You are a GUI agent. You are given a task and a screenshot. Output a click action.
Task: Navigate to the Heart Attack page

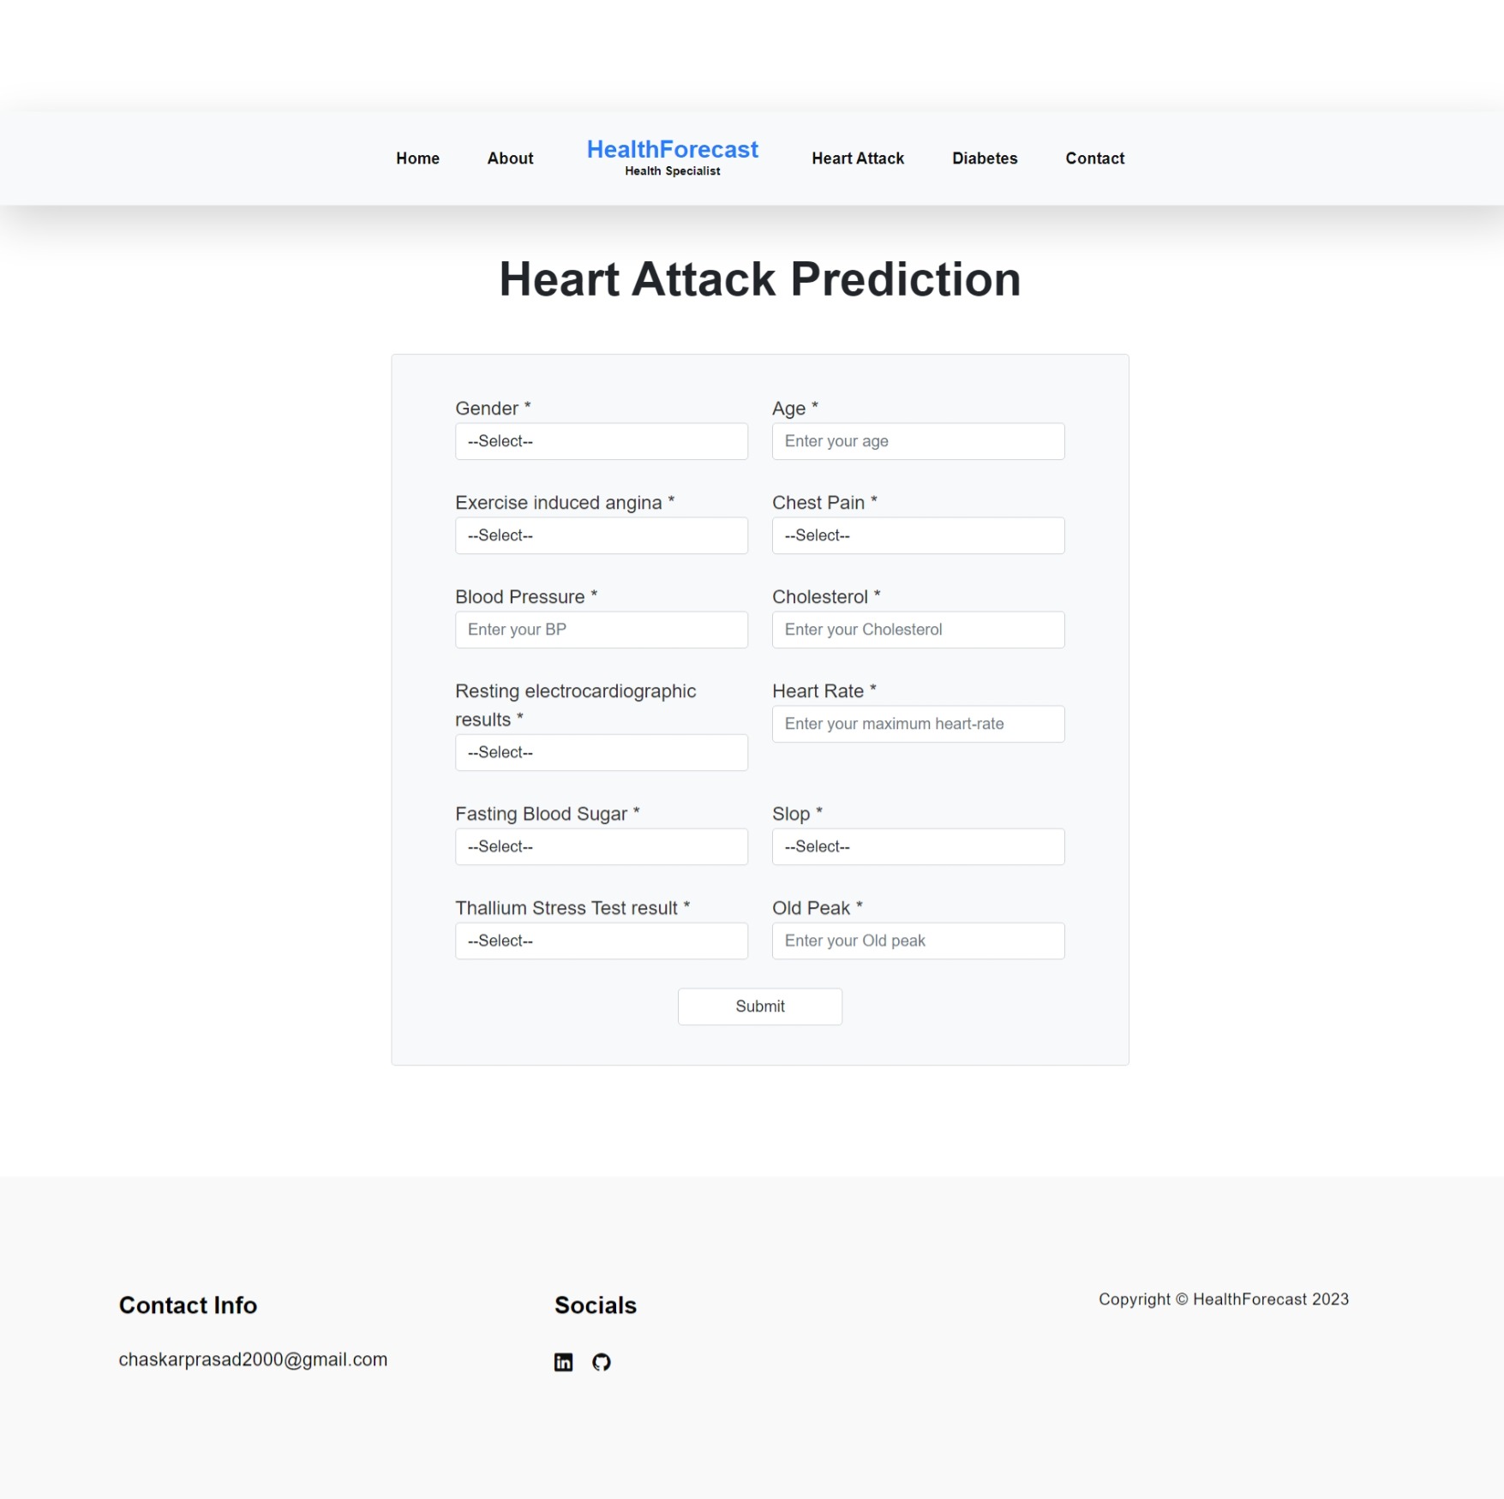click(x=858, y=158)
